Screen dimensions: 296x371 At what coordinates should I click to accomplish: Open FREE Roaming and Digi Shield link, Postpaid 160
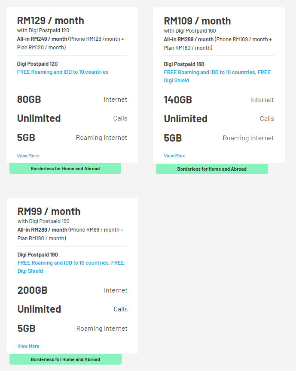(217, 72)
